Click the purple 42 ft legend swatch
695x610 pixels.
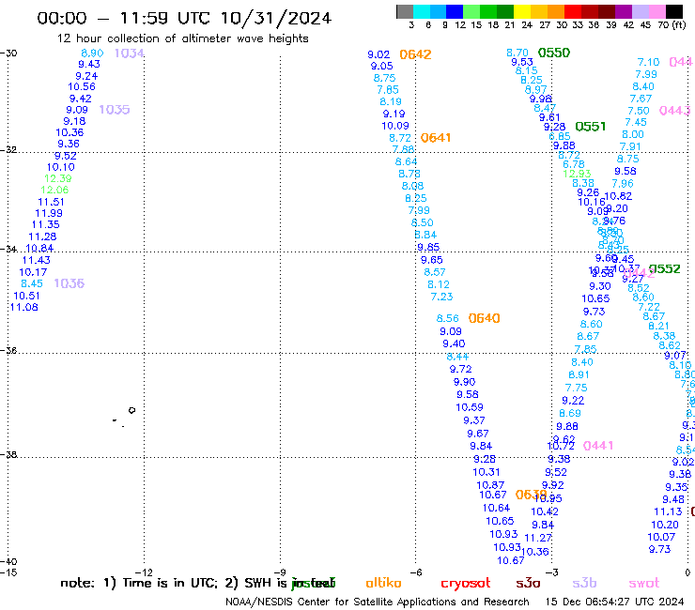[x=624, y=12]
